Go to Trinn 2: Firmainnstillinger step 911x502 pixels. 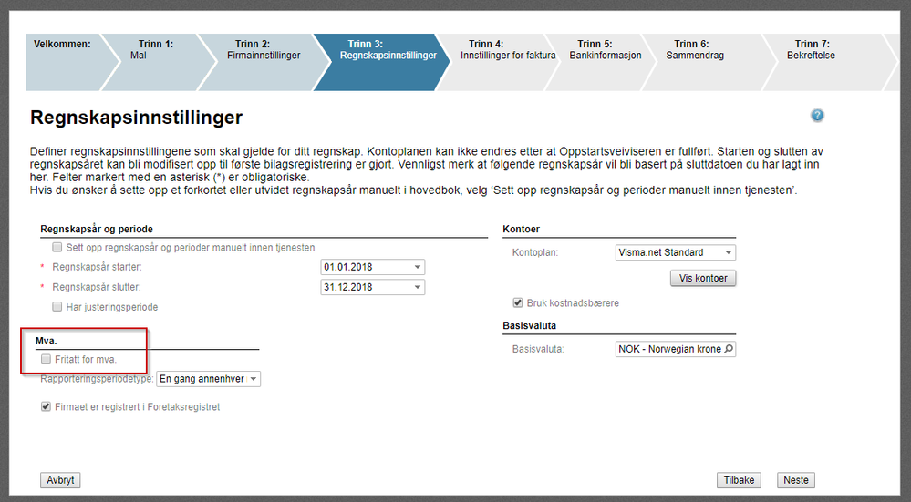point(264,62)
